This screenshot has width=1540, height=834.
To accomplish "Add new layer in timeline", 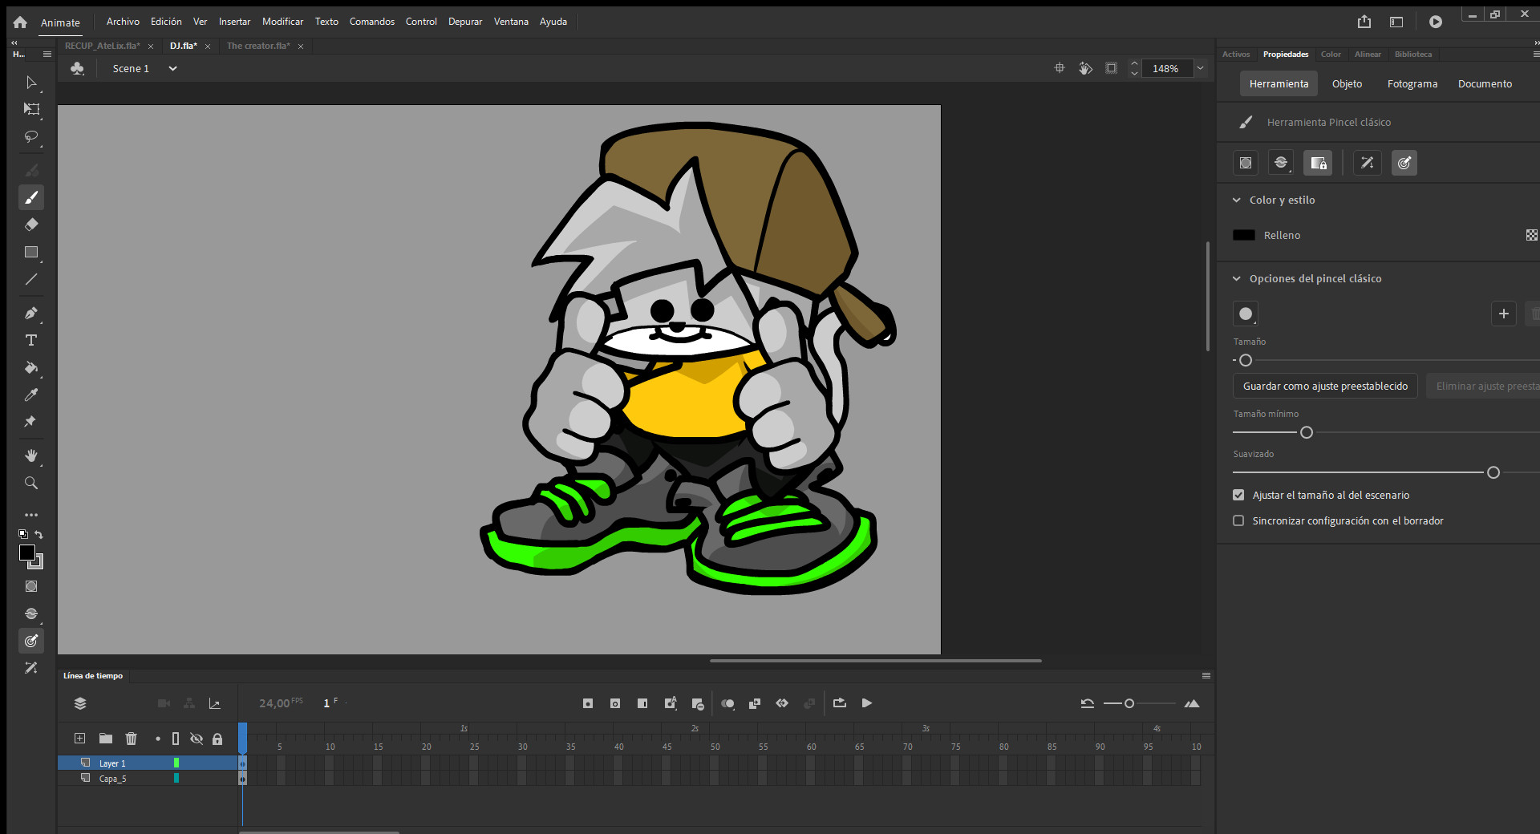I will [79, 739].
